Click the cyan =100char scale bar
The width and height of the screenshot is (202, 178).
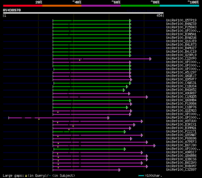coord(141,176)
